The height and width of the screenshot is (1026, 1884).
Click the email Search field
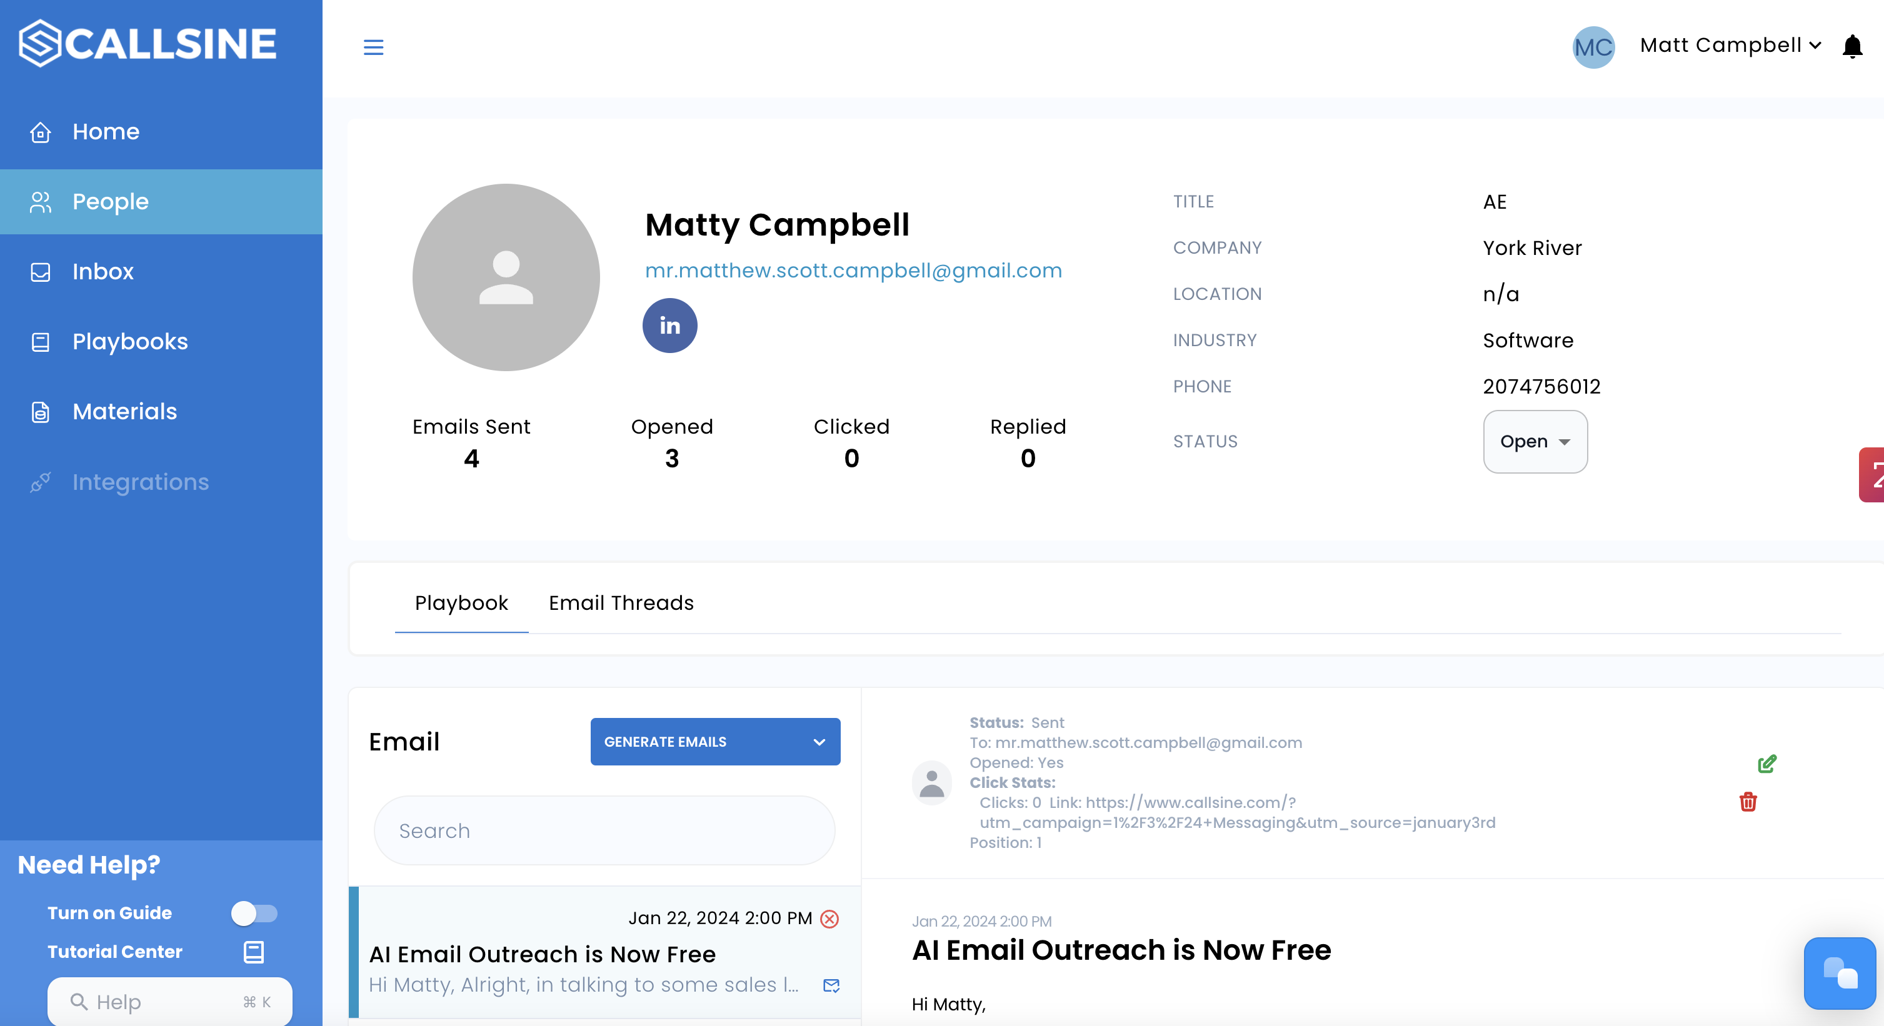604,831
